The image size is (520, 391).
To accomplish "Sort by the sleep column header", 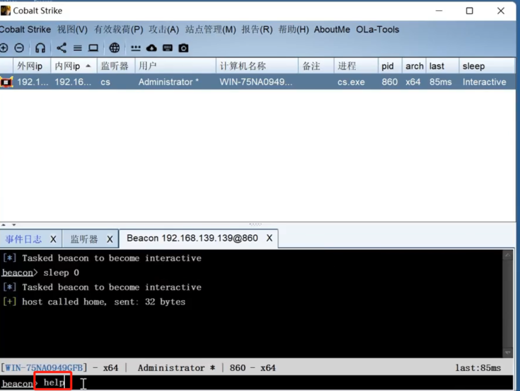I will (x=487, y=66).
